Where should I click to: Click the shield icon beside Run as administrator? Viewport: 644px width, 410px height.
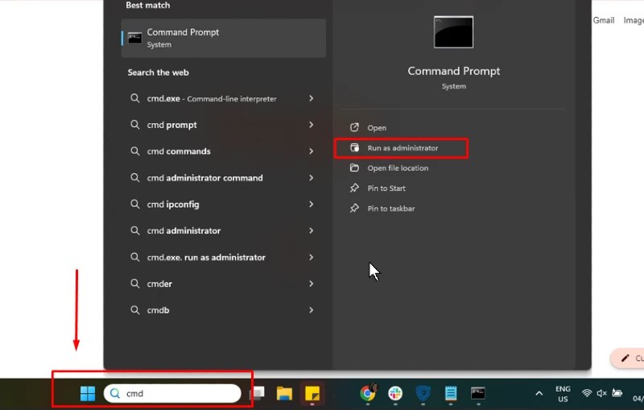(x=354, y=147)
